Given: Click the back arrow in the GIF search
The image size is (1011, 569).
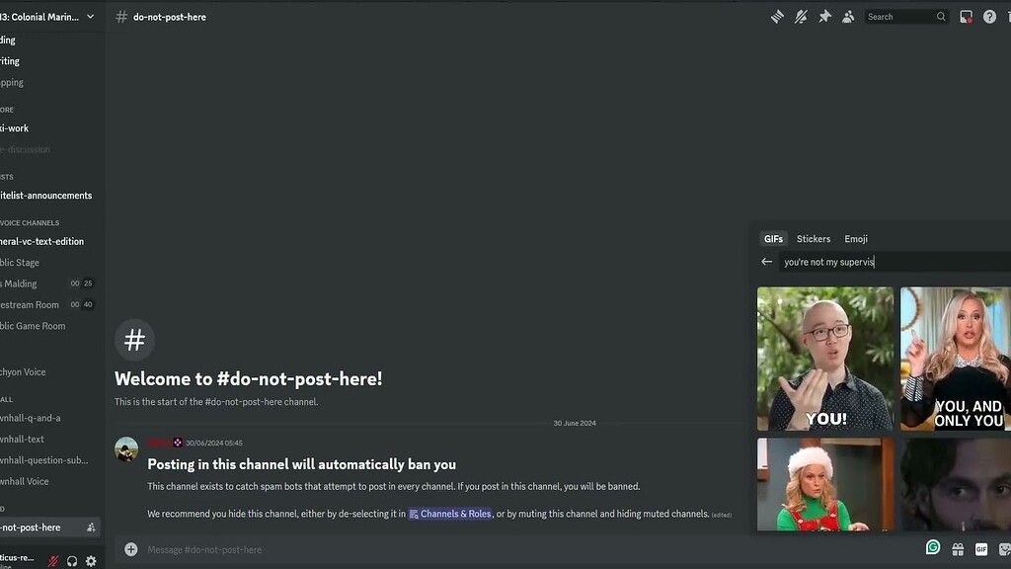Looking at the screenshot, I should (x=766, y=261).
